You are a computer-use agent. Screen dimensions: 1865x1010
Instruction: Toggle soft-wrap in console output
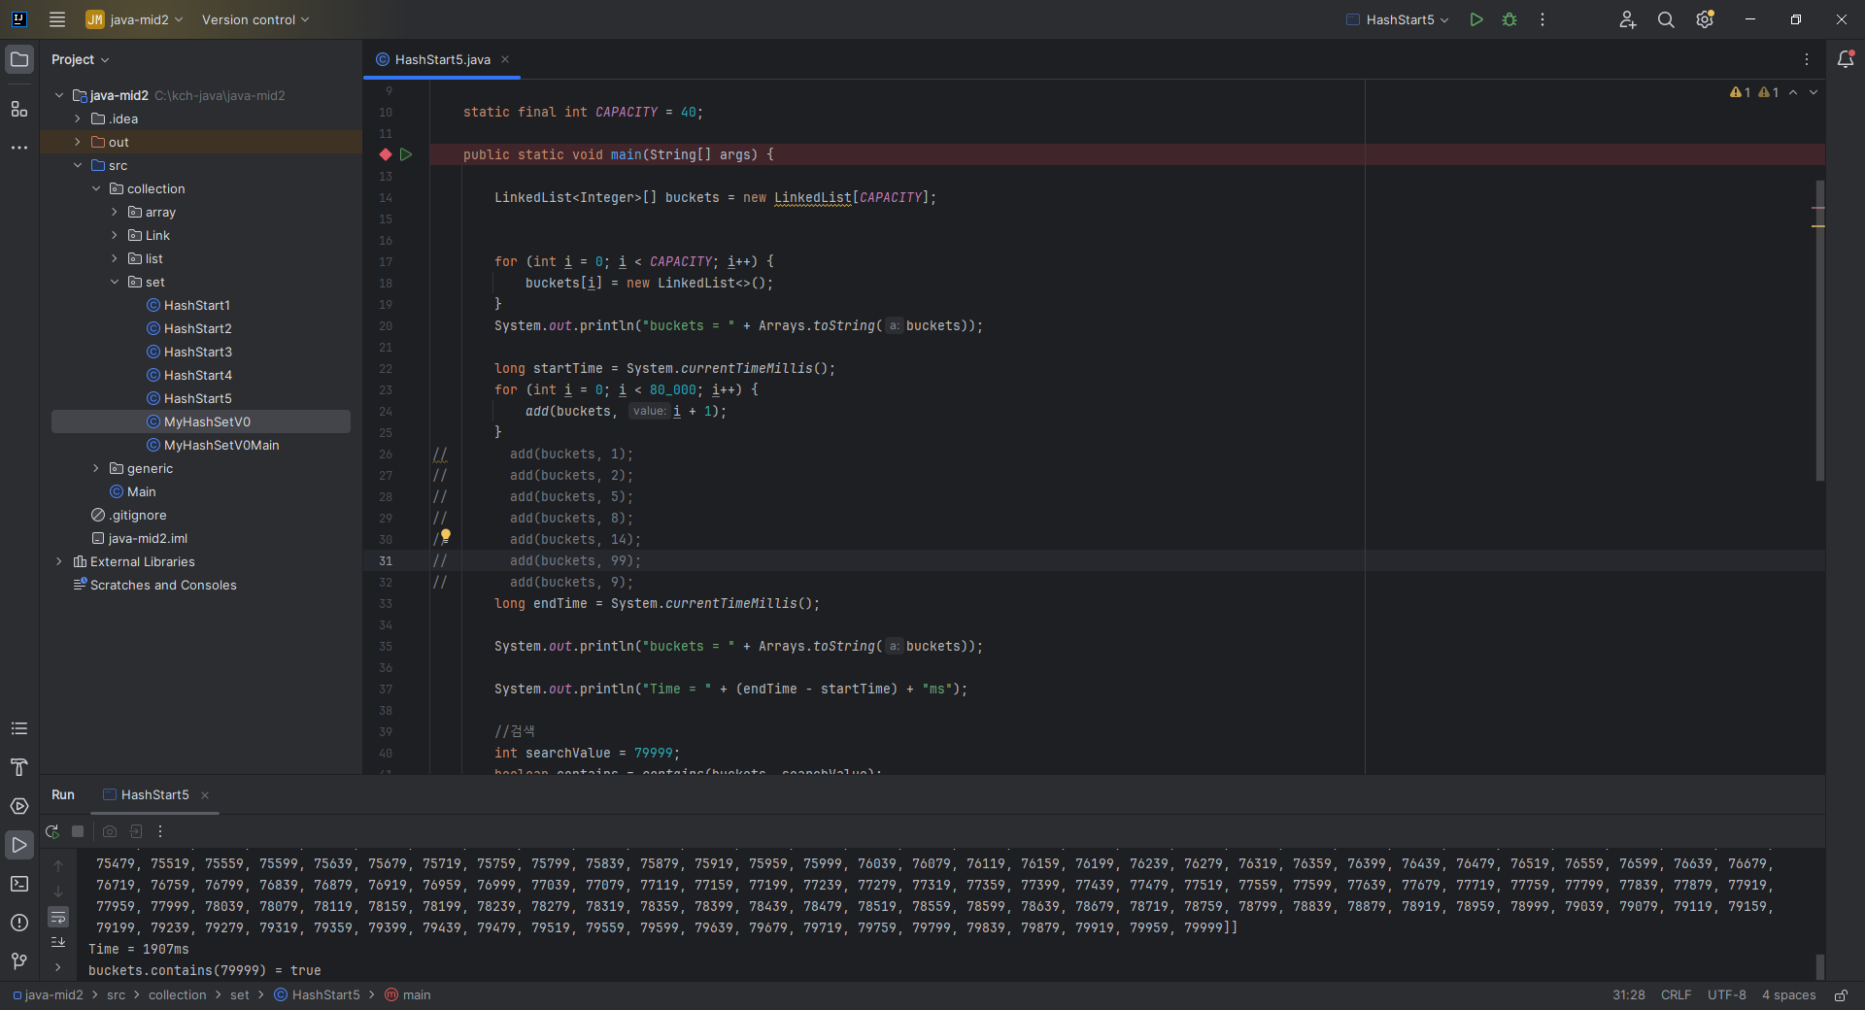point(58,917)
